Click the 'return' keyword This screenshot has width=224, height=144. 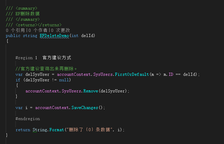[23, 129]
